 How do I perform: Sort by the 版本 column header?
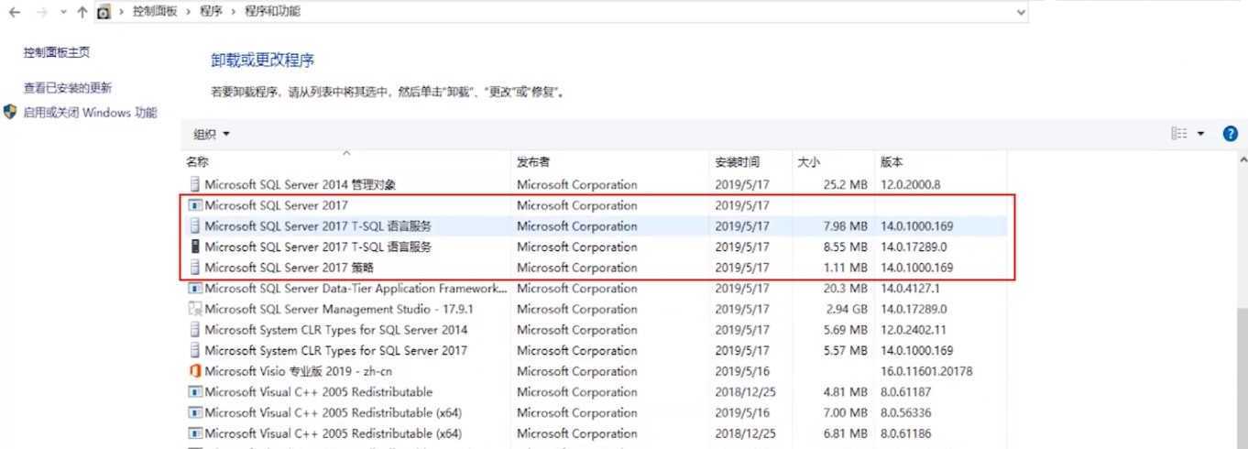(x=892, y=162)
